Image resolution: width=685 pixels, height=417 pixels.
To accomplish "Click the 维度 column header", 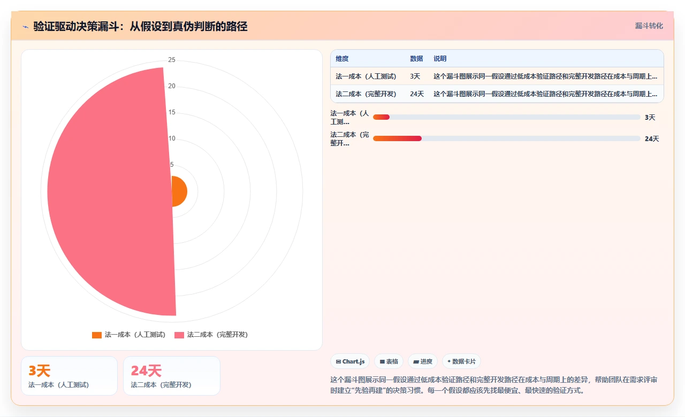I will 342,59.
